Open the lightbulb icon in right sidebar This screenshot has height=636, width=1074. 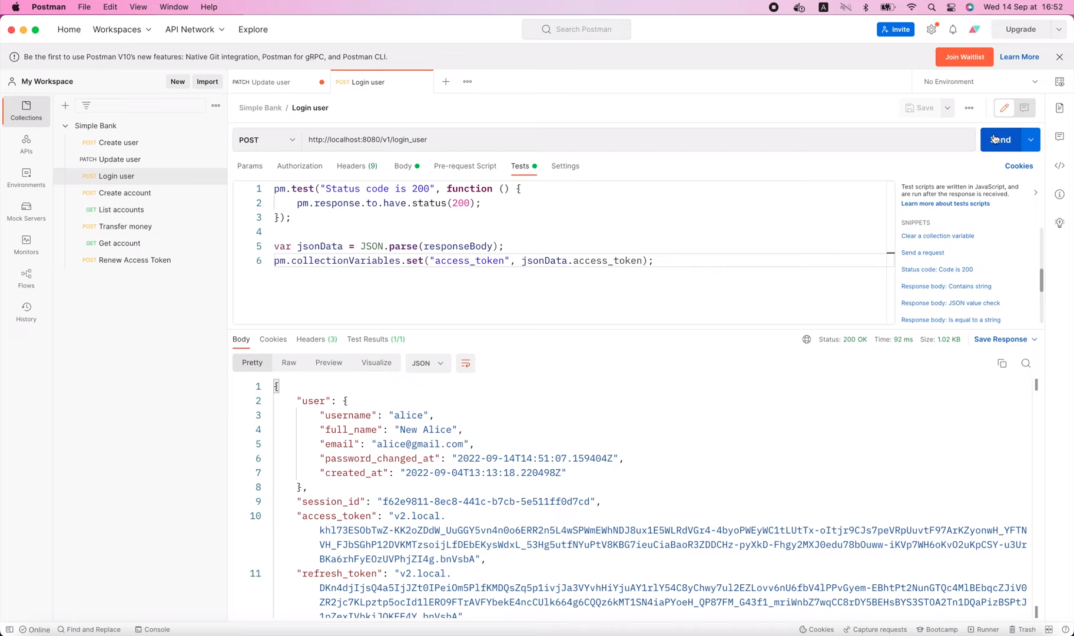coord(1060,223)
